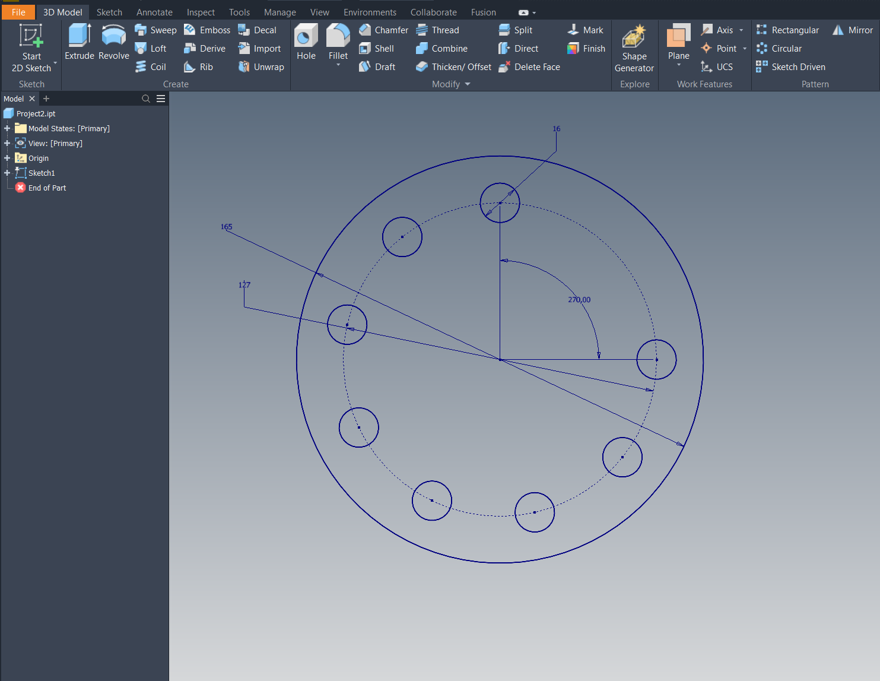Open the Point dropdown arrow
This screenshot has width=880, height=681.
(x=745, y=49)
